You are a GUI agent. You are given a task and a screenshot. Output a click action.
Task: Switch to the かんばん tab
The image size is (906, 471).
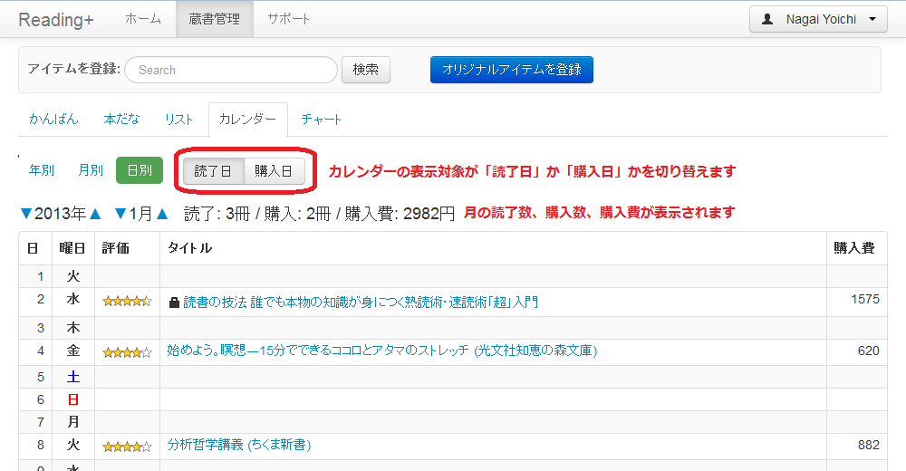(53, 119)
